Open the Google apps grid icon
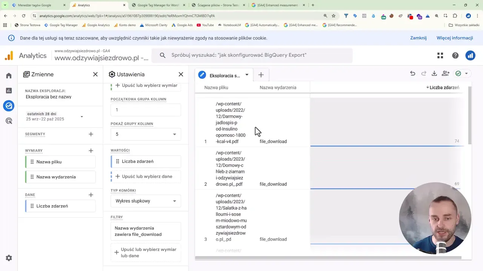Viewport: 483px width, 271px height. coord(440,56)
